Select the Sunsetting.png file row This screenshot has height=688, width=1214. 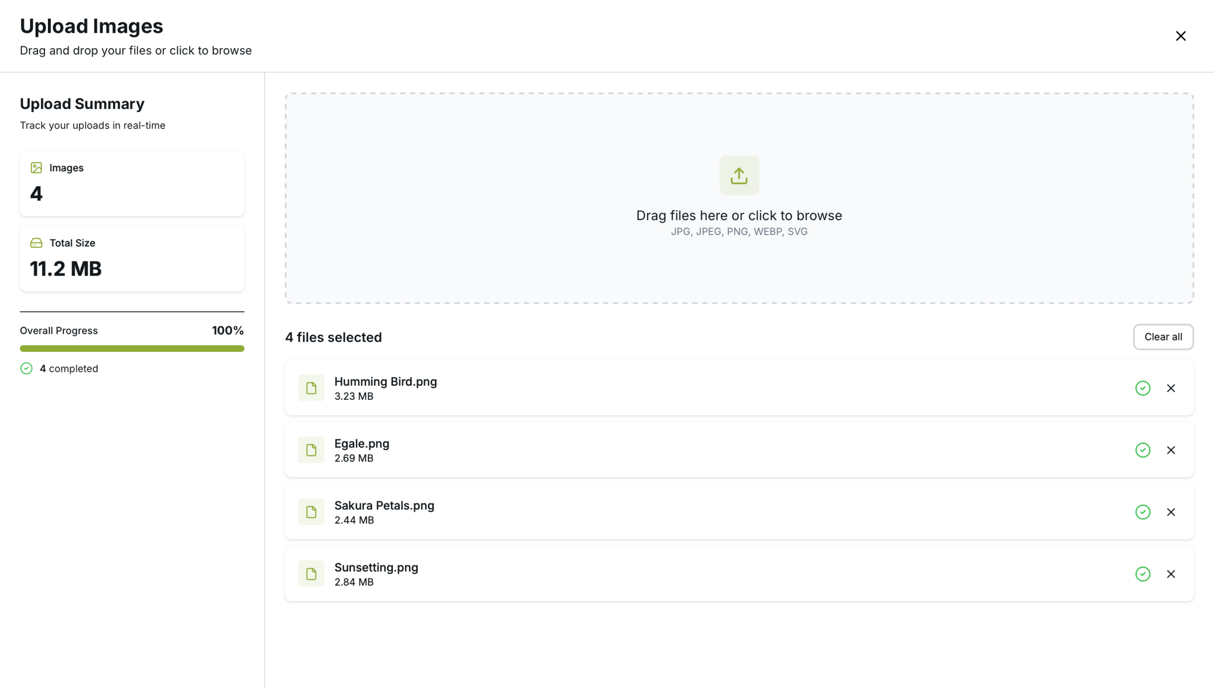pos(711,574)
